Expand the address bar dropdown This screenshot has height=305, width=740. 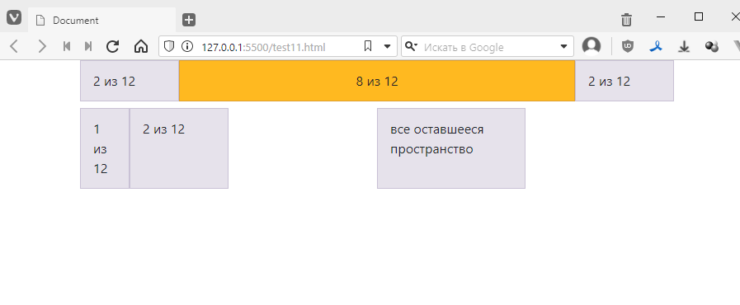click(x=388, y=47)
